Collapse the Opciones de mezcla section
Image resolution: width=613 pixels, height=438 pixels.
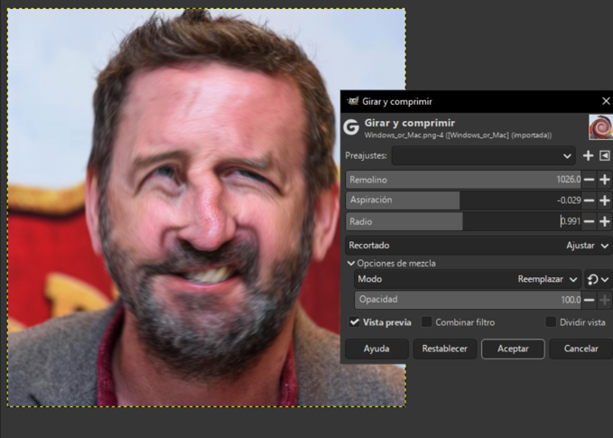[x=351, y=263]
